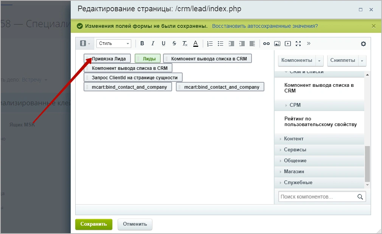Select Запрос ClientId на странице сущности block
This screenshot has width=382, height=234.
pyautogui.click(x=133, y=77)
